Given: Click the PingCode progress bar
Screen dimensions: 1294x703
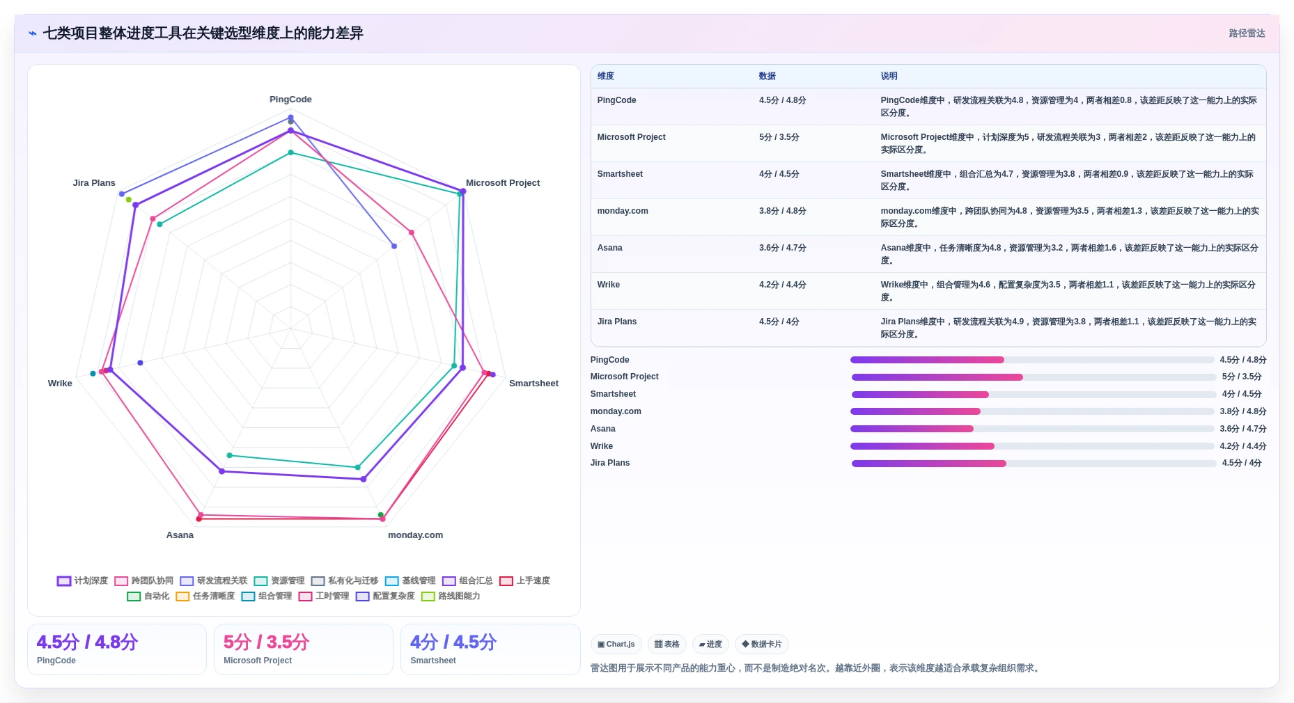Looking at the screenshot, I should coord(1032,360).
